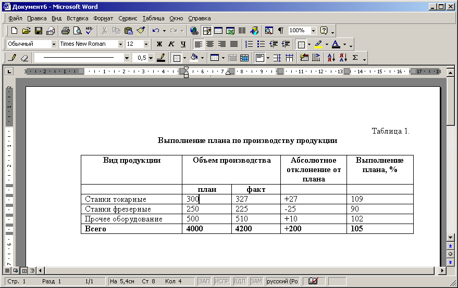The height and width of the screenshot is (288, 458).
Task: Center-align the paragraph
Action: tap(210, 44)
